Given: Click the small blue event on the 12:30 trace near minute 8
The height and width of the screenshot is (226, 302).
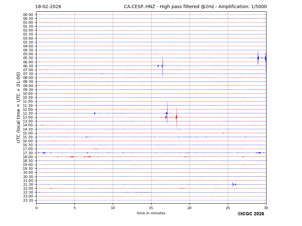Looking at the screenshot, I should 95,113.
